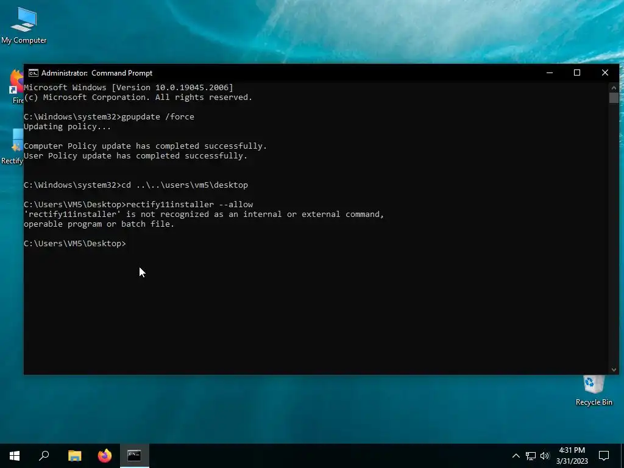The width and height of the screenshot is (624, 468).
Task: Open the network status tray icon
Action: [531, 456]
